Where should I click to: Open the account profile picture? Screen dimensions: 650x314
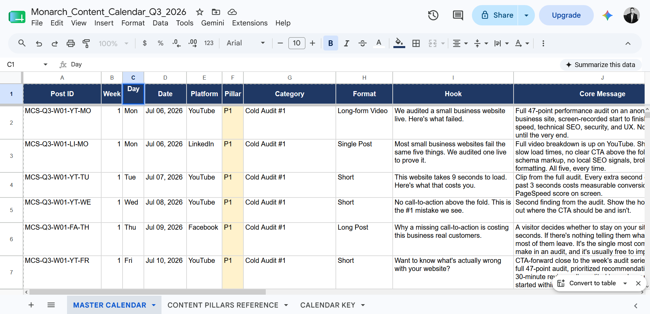(x=631, y=15)
